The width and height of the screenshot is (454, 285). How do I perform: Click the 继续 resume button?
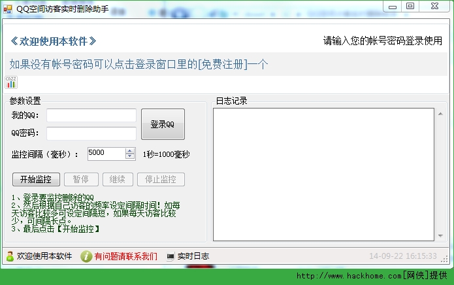click(x=118, y=180)
